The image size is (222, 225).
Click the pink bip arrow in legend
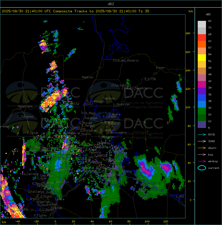pyautogui.click(x=202, y=154)
